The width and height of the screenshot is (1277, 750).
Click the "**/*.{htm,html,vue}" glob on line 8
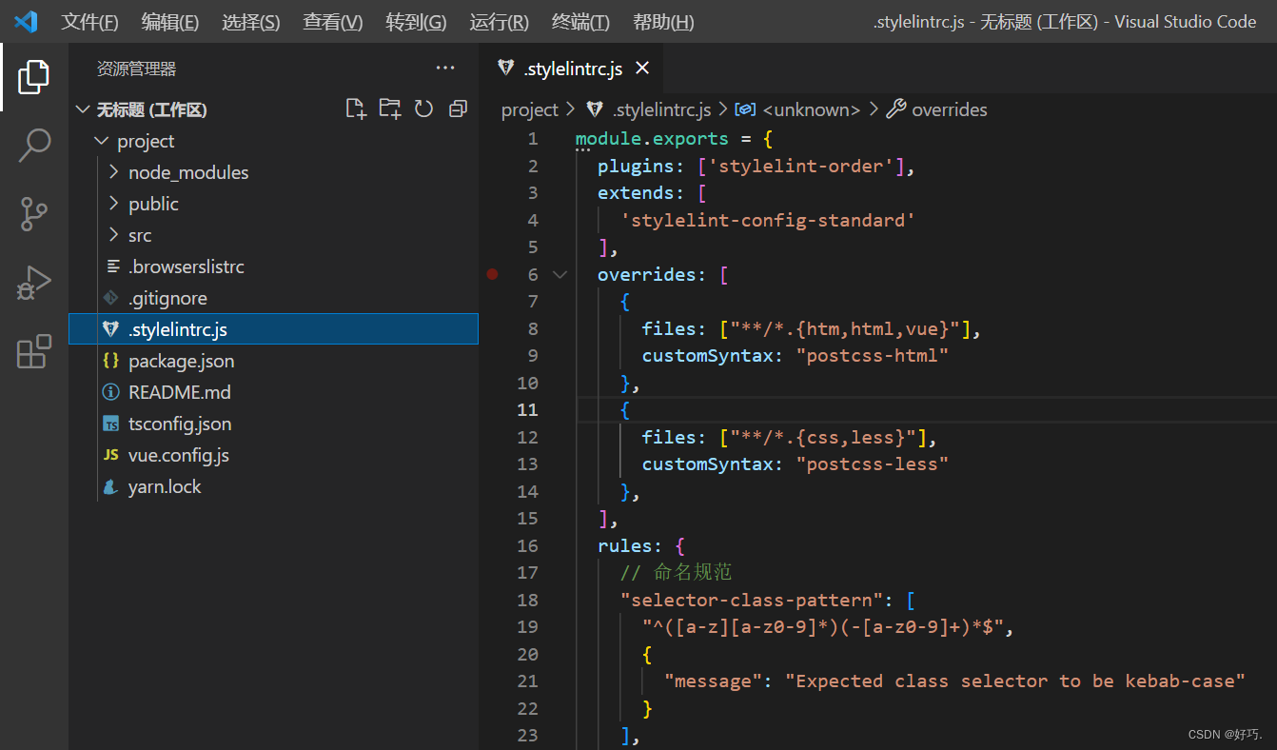[x=844, y=328]
